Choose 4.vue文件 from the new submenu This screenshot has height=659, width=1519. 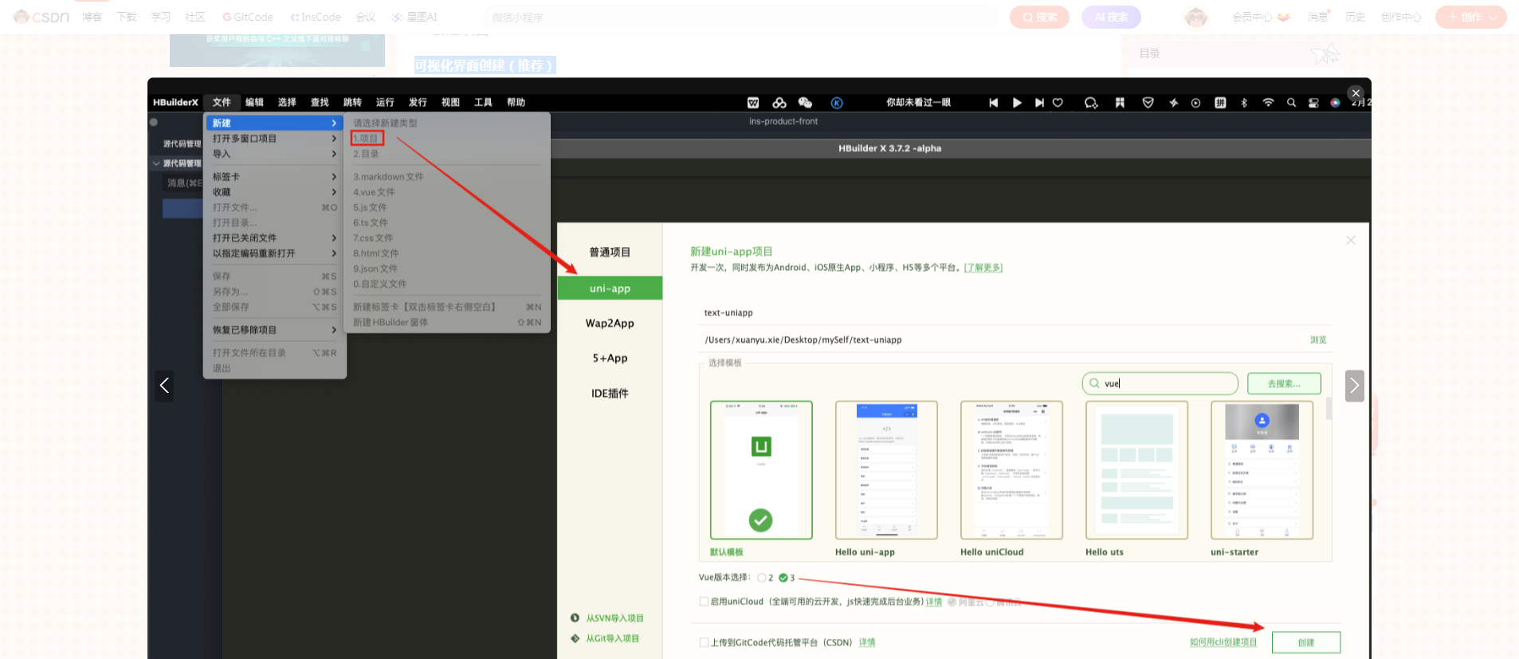click(x=374, y=192)
